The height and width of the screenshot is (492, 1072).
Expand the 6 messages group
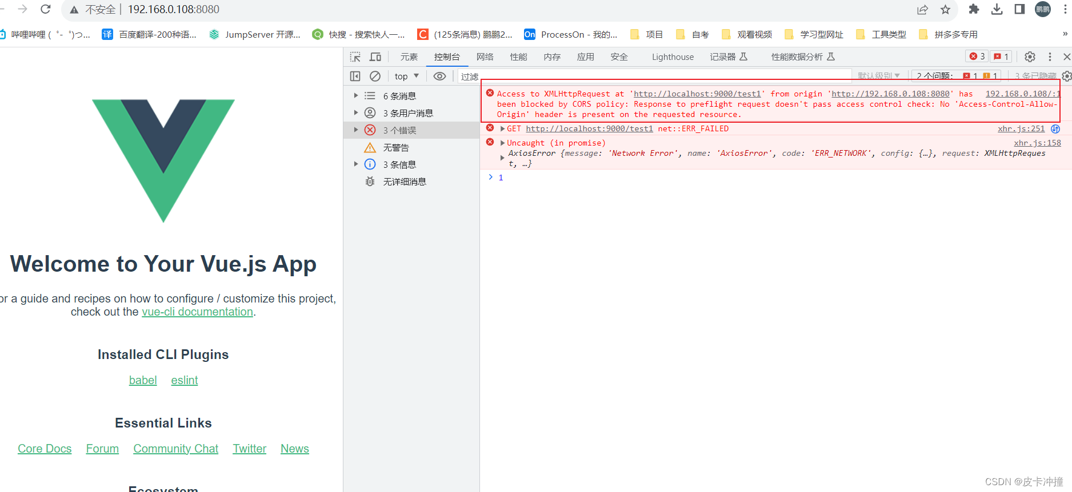(x=356, y=96)
